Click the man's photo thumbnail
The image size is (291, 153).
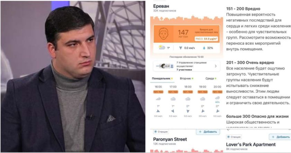tap(73, 76)
